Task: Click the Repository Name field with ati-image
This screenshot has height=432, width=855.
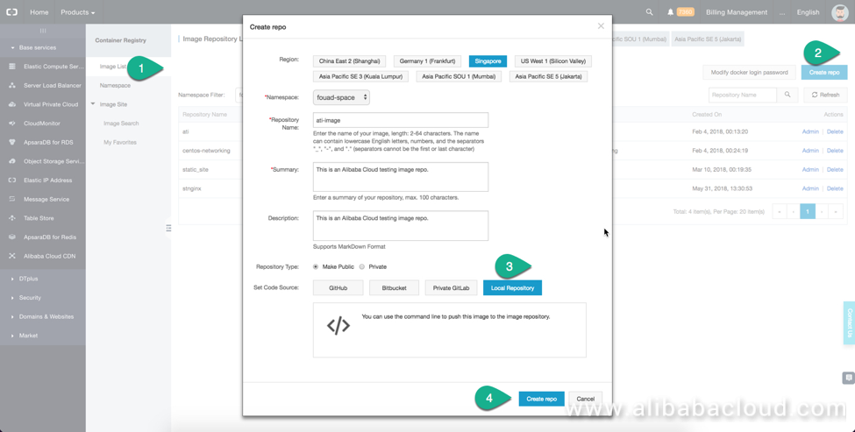Action: click(401, 120)
